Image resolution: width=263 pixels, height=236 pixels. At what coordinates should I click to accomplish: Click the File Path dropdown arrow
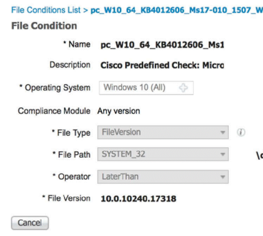point(222,155)
